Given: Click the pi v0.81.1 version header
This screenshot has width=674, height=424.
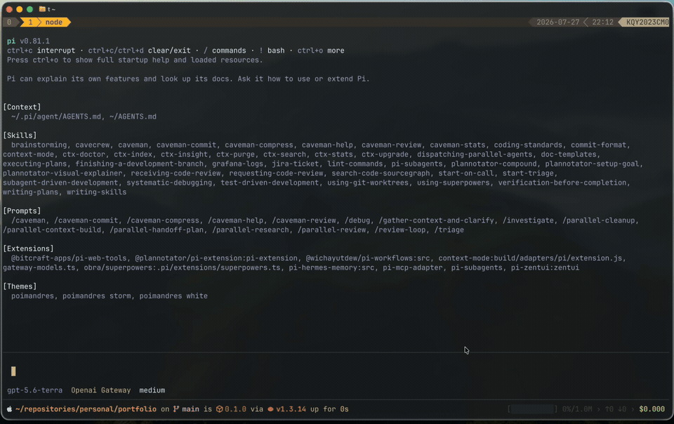Looking at the screenshot, I should pyautogui.click(x=28, y=41).
